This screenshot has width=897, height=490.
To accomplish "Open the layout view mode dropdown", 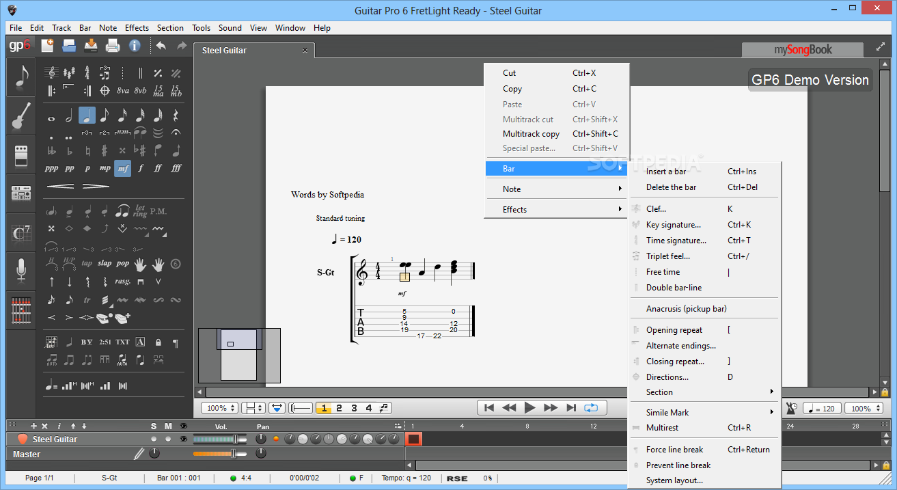I will tap(253, 408).
